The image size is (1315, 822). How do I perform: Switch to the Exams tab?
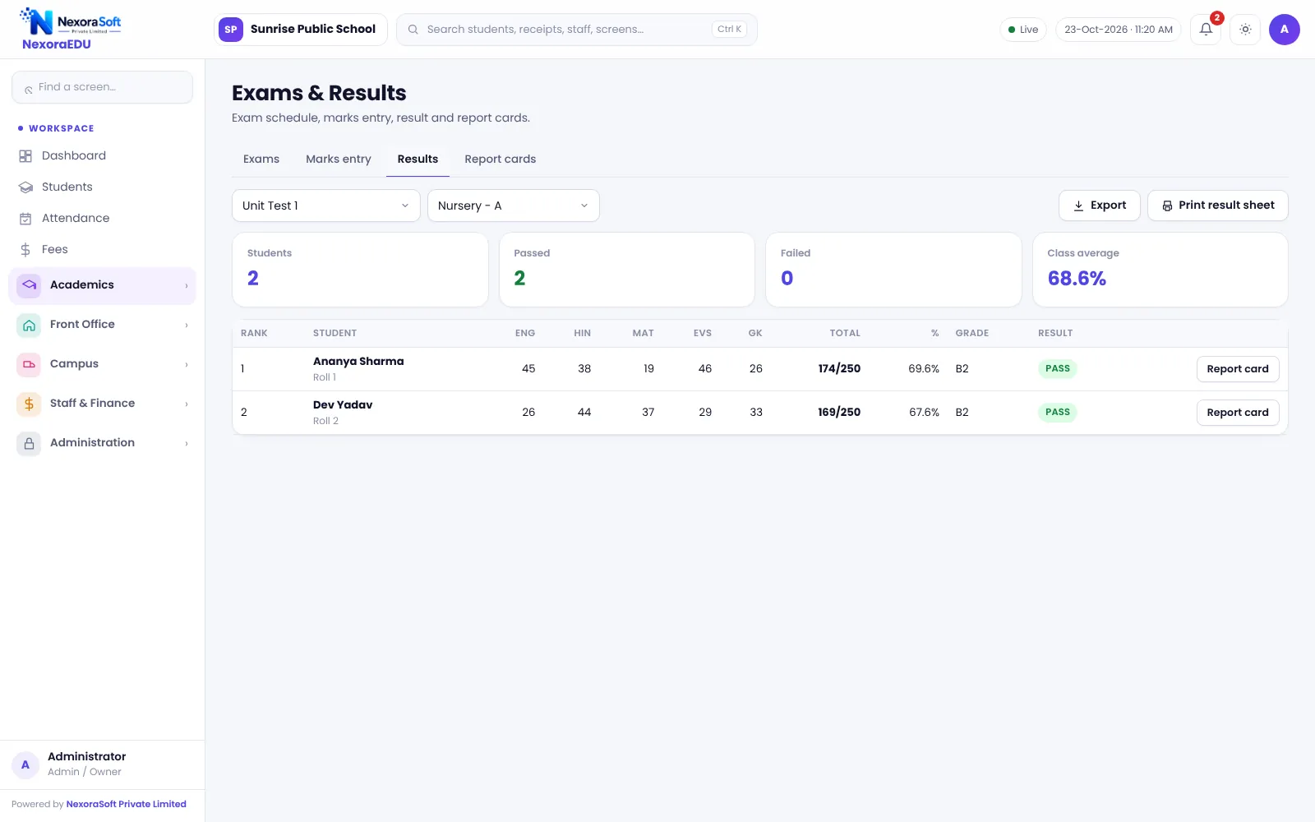(x=261, y=159)
